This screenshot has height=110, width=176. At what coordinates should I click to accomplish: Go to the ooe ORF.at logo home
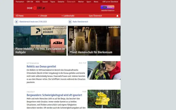[x=36, y=8]
